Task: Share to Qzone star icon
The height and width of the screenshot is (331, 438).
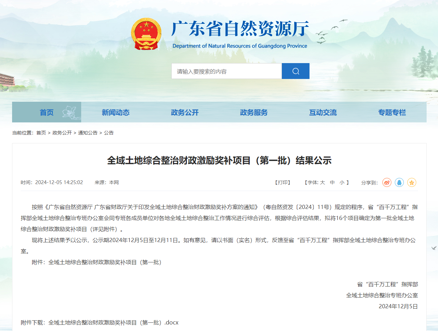Action: [412, 182]
